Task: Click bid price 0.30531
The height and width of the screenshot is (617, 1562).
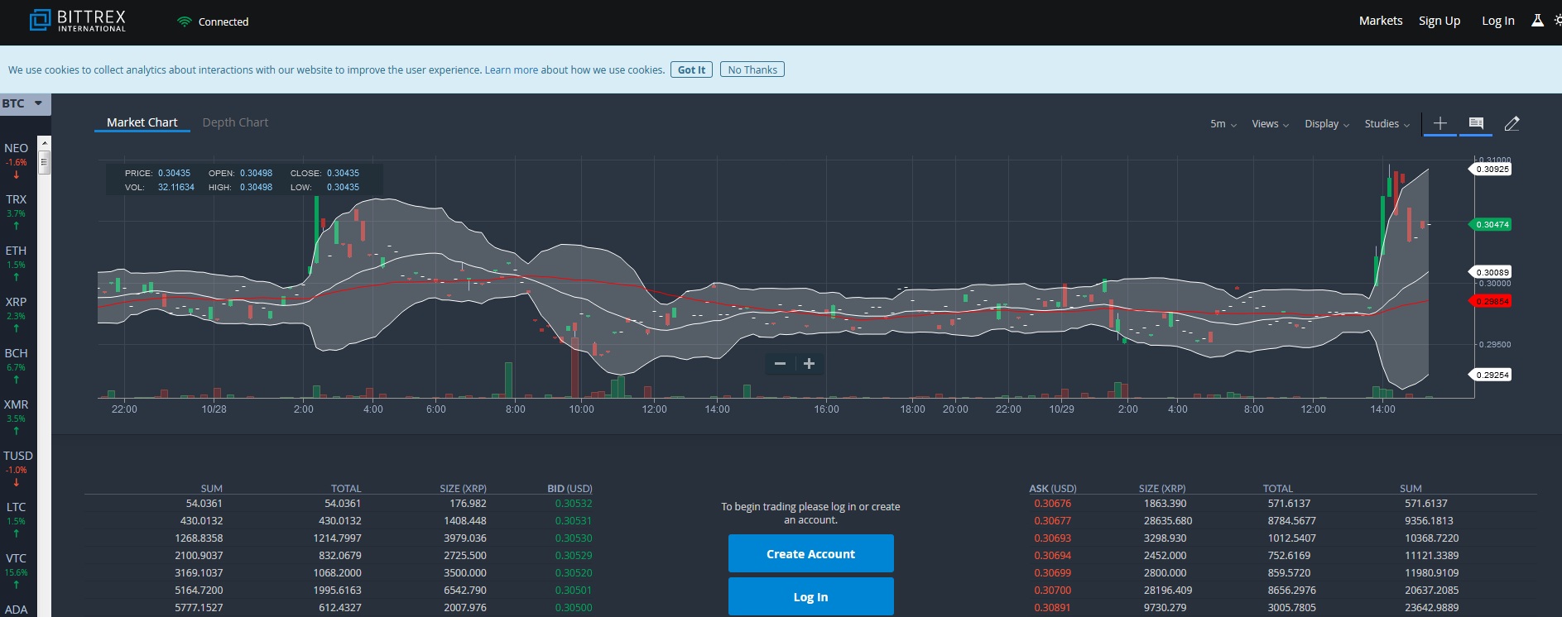Action: (x=574, y=520)
